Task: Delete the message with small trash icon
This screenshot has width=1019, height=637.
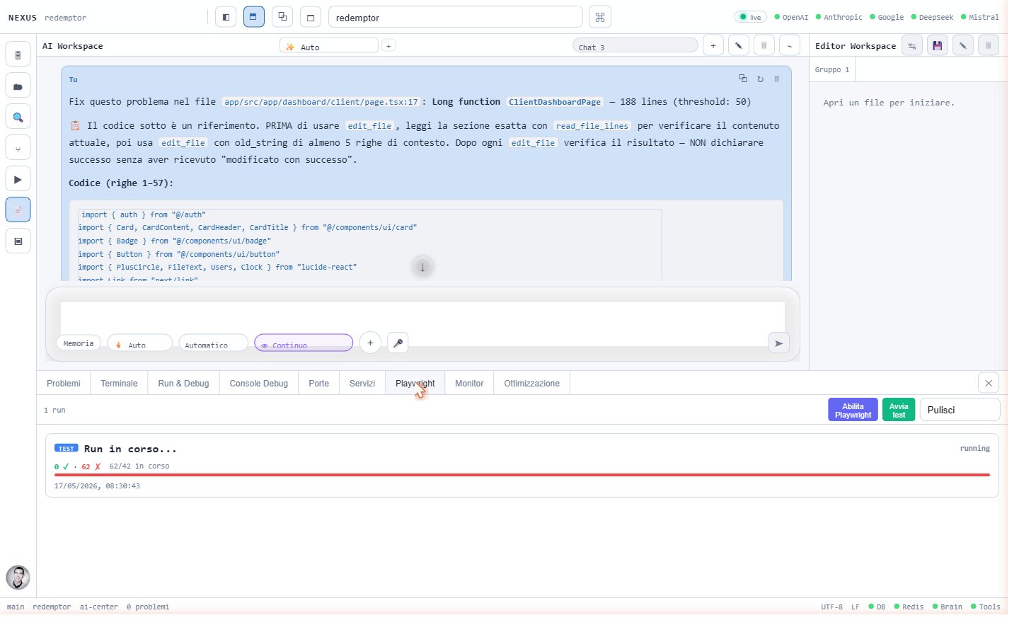Action: (x=777, y=79)
